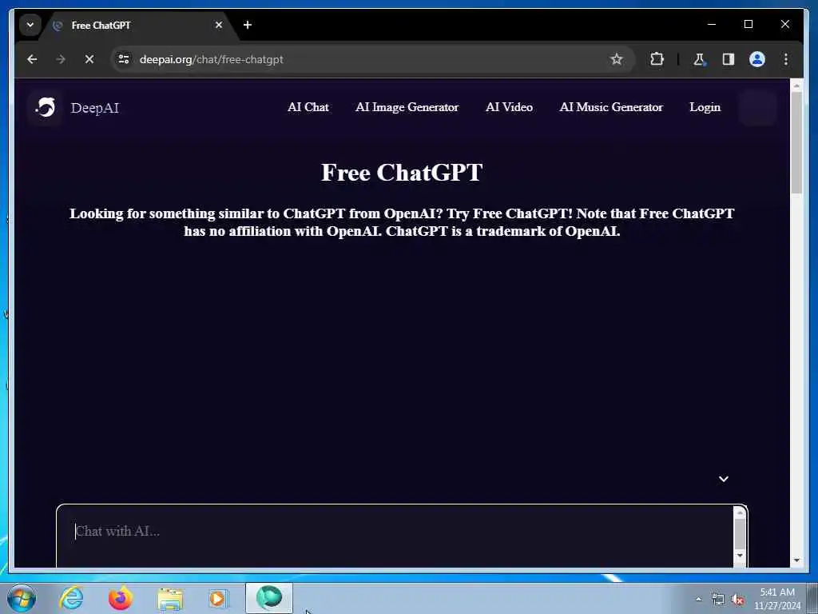
Task: Open the tab search dropdown arrow
Action: click(30, 25)
